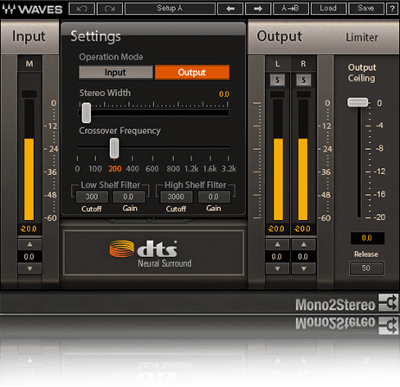The image size is (400, 387).
Task: Click the input M level meter
Action: (29, 160)
